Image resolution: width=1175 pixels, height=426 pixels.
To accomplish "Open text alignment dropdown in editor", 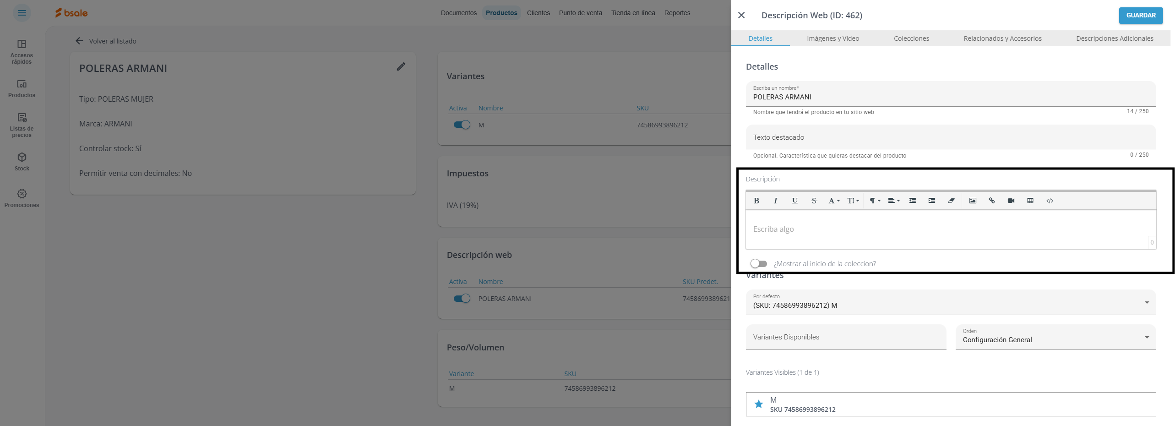I will click(894, 201).
